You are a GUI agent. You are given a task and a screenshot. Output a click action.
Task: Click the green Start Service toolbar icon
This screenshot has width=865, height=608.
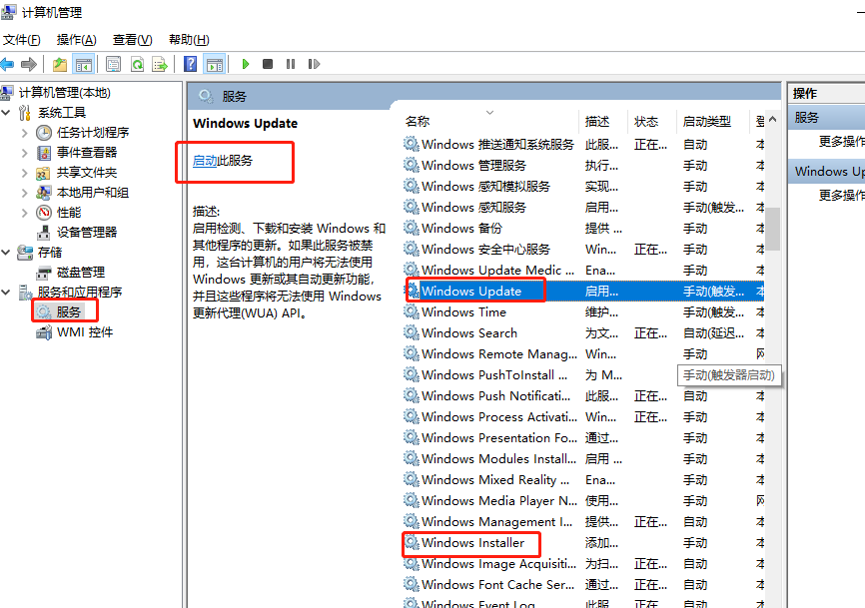[x=246, y=64]
